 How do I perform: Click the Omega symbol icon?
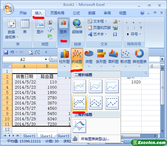click(x=115, y=34)
